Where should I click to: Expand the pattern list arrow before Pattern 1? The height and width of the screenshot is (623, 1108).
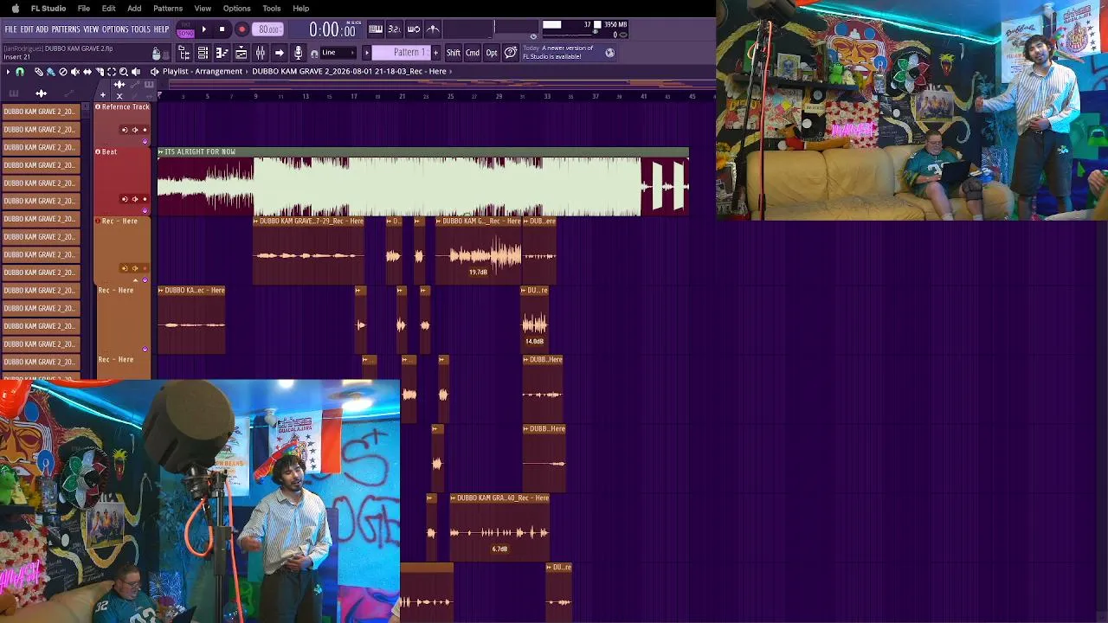coord(366,53)
